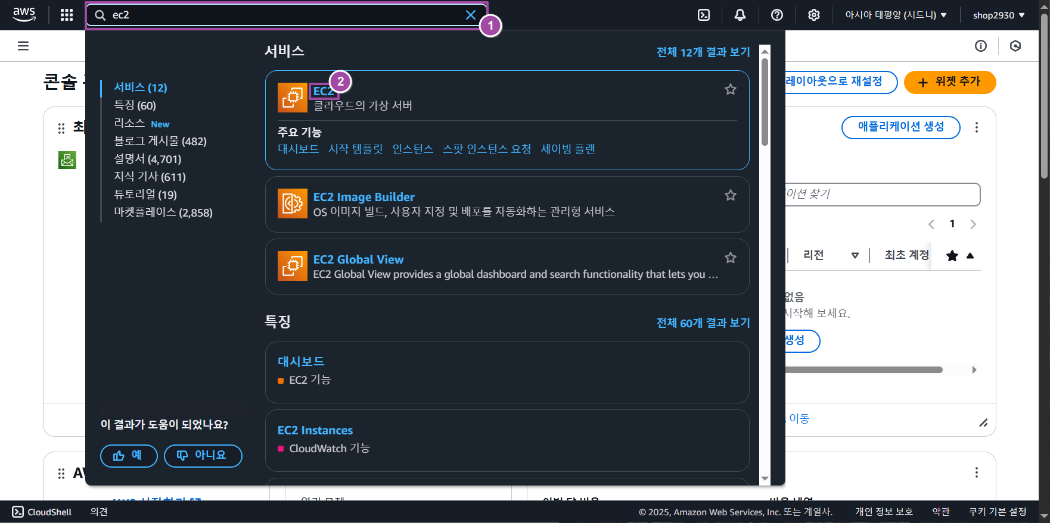Viewport: 1050px width, 523px height.
Task: Favorite EC2 Global View with star
Action: click(x=731, y=258)
